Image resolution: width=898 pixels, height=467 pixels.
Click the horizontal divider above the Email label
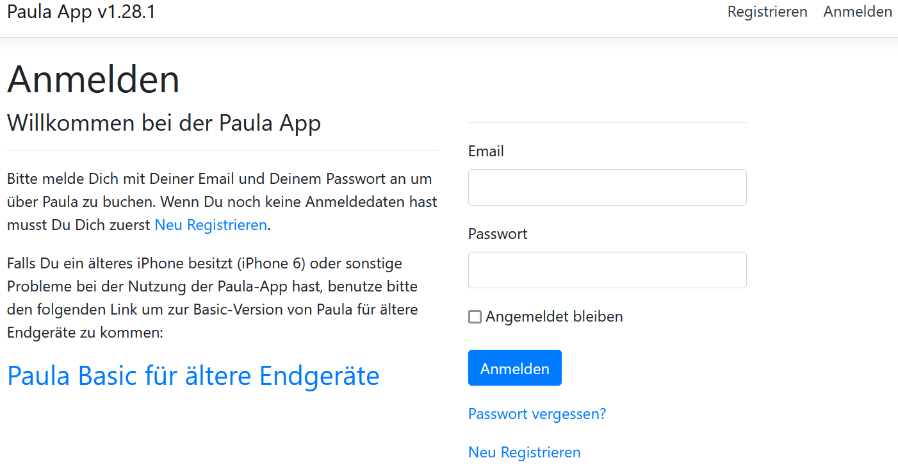pyautogui.click(x=607, y=122)
